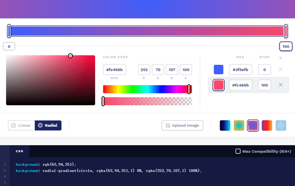This screenshot has width=295, height=186.
Task: Choose the yellow-teal radial preset
Action: (x=239, y=126)
